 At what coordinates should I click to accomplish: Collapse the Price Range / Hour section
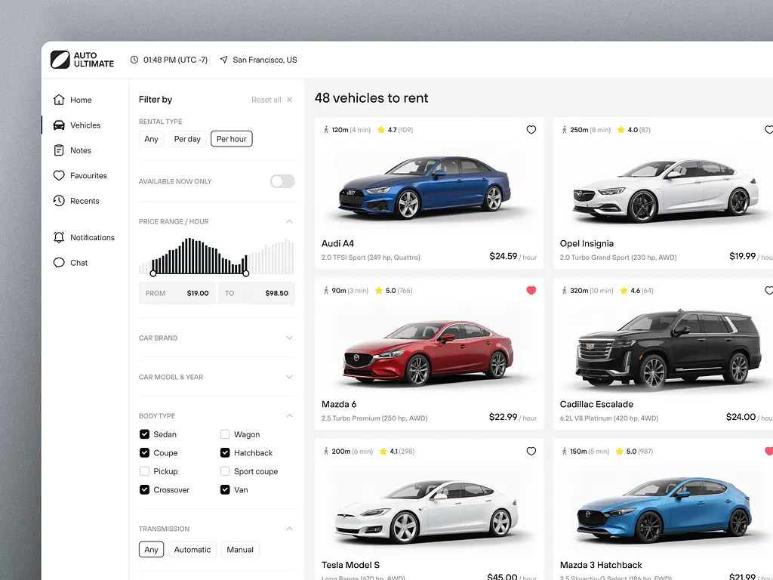tap(289, 221)
